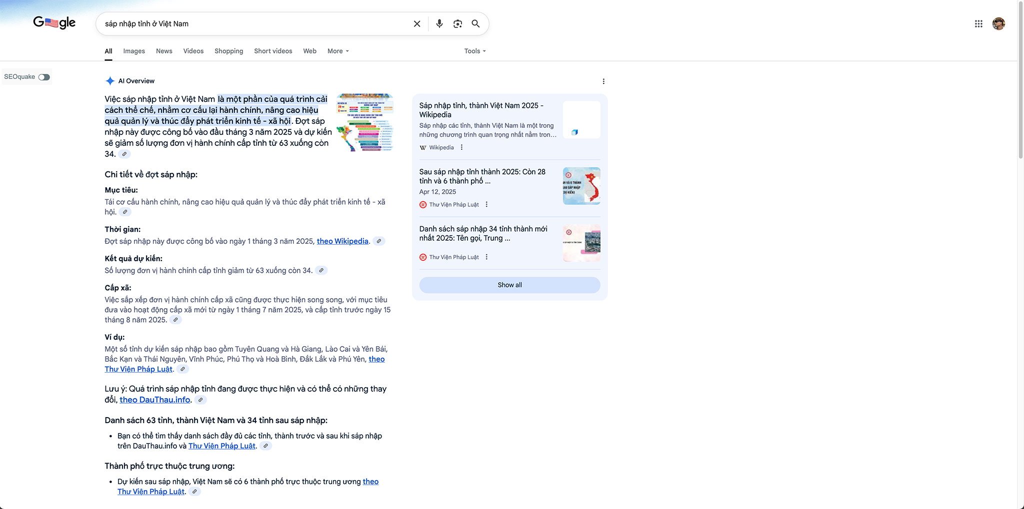
Task: Open source link icon after Thành phố trực thuộc bullet
Action: click(x=194, y=492)
